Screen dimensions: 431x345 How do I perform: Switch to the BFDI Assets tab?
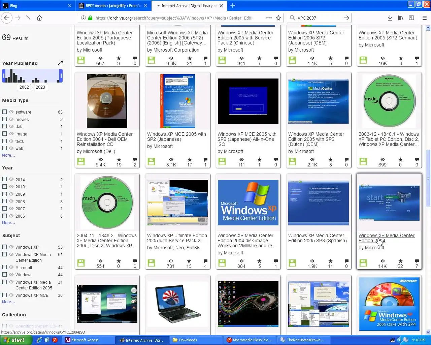point(113,5)
